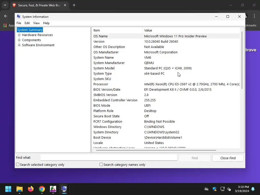Click the taskbar clock and date
Viewport: 260px width, 195px height.
pos(242,189)
